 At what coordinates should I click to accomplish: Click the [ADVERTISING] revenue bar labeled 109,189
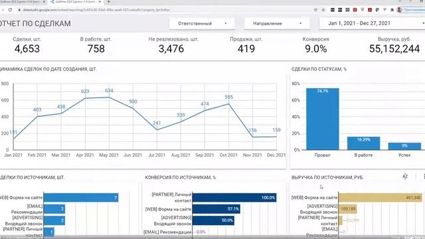348,209
